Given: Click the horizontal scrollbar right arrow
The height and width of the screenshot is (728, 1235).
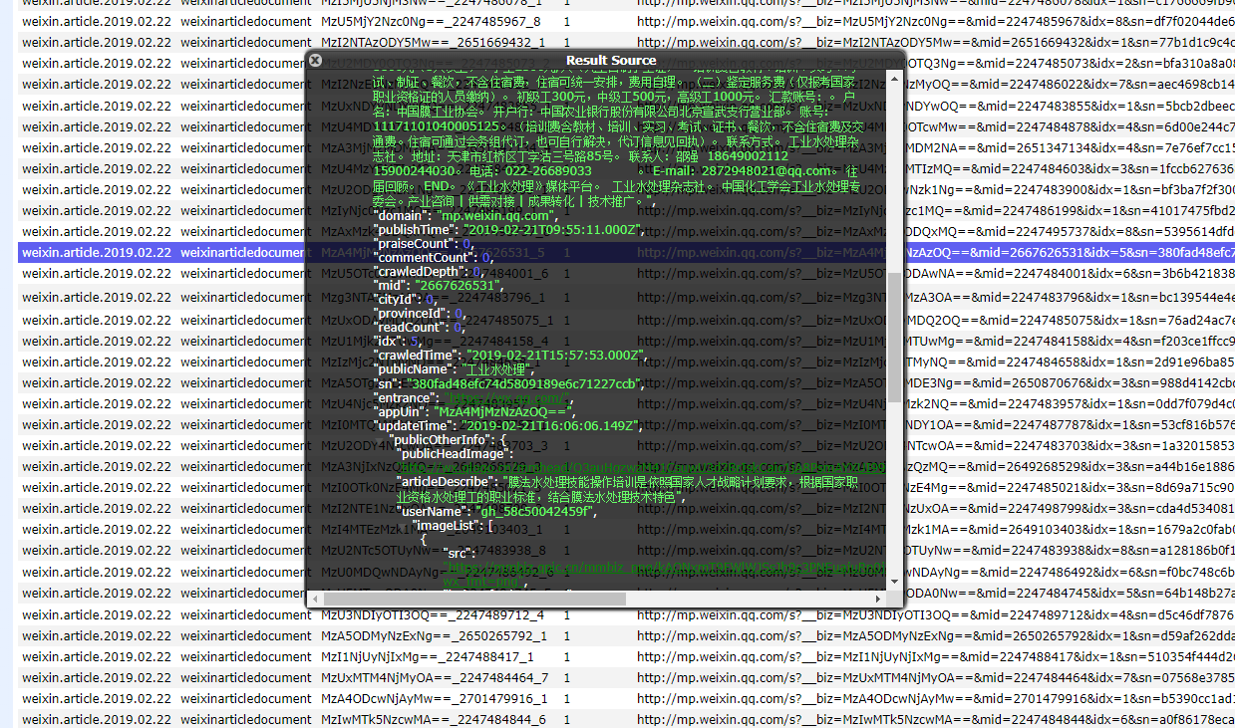Looking at the screenshot, I should (x=878, y=599).
